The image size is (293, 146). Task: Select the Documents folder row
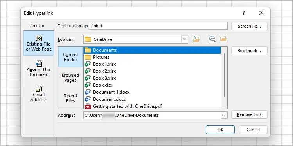[152, 50]
